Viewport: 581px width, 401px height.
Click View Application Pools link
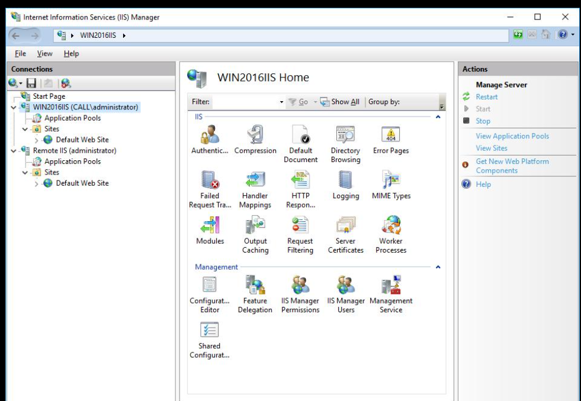point(512,136)
